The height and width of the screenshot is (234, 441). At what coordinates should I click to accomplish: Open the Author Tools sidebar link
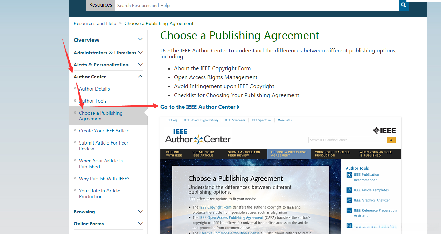(93, 101)
